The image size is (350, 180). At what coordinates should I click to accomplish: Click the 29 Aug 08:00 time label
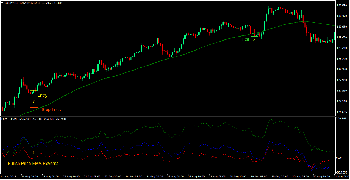click(x=260, y=176)
